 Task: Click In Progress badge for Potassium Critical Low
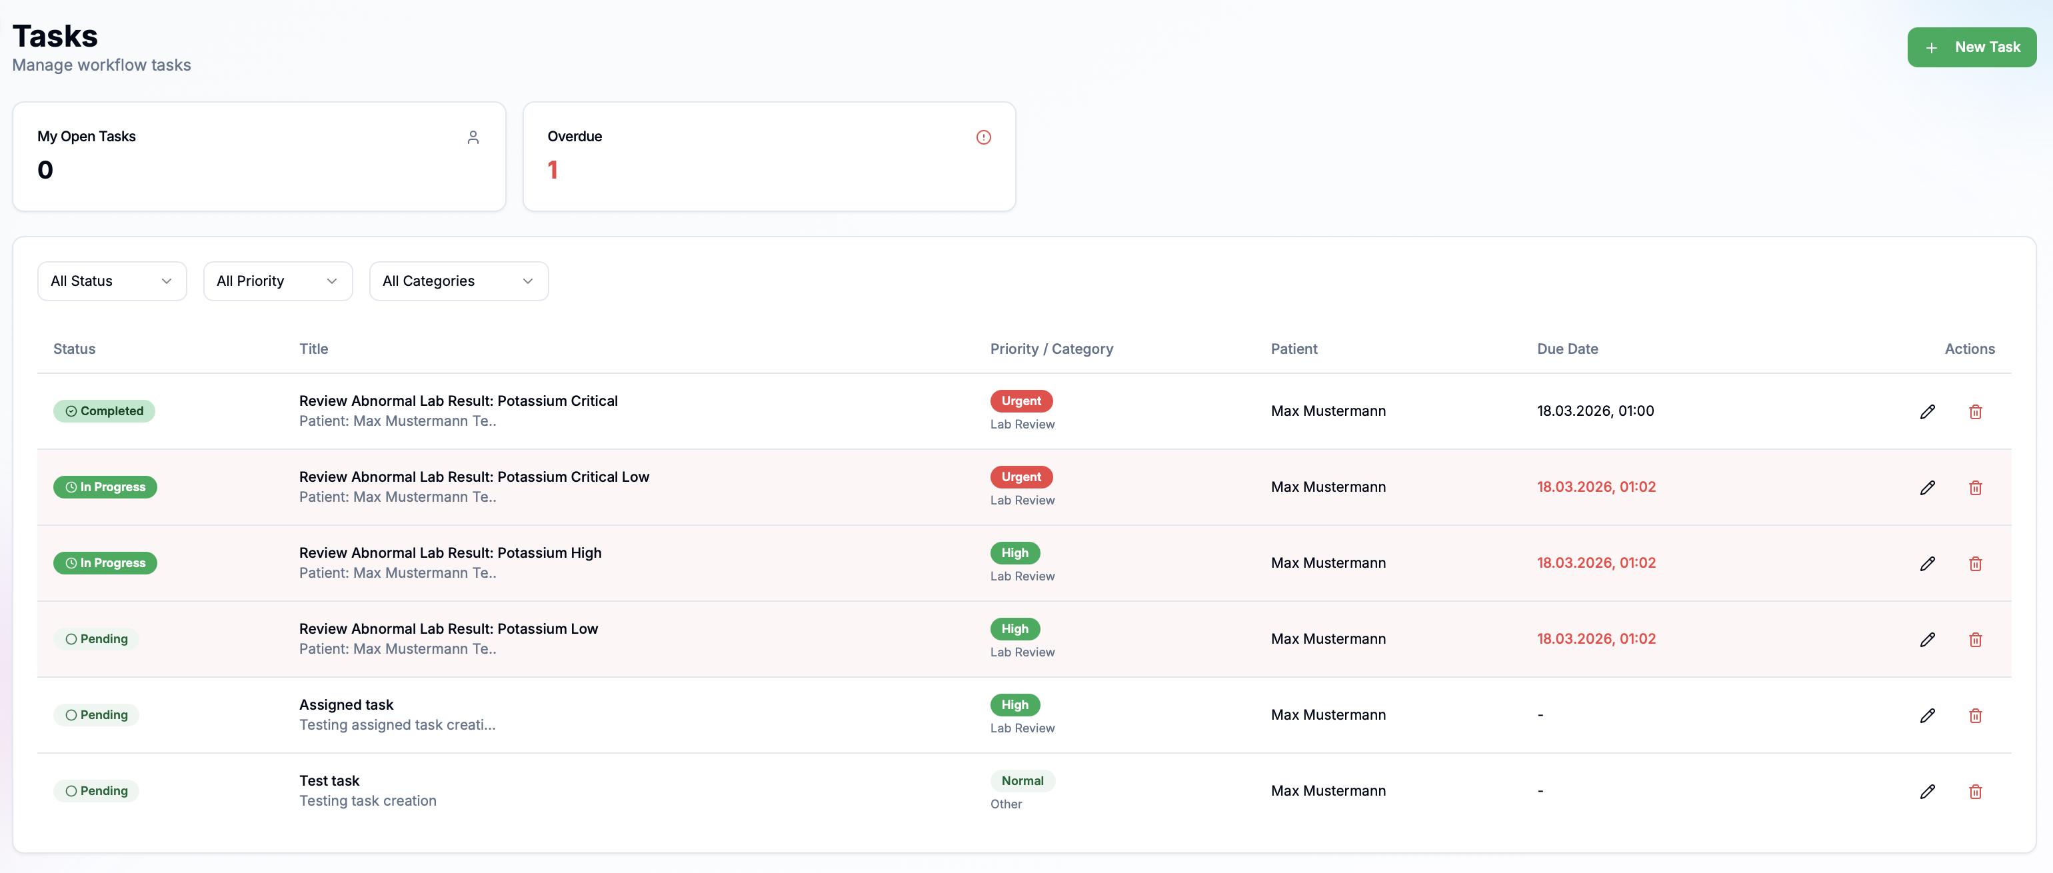(105, 486)
